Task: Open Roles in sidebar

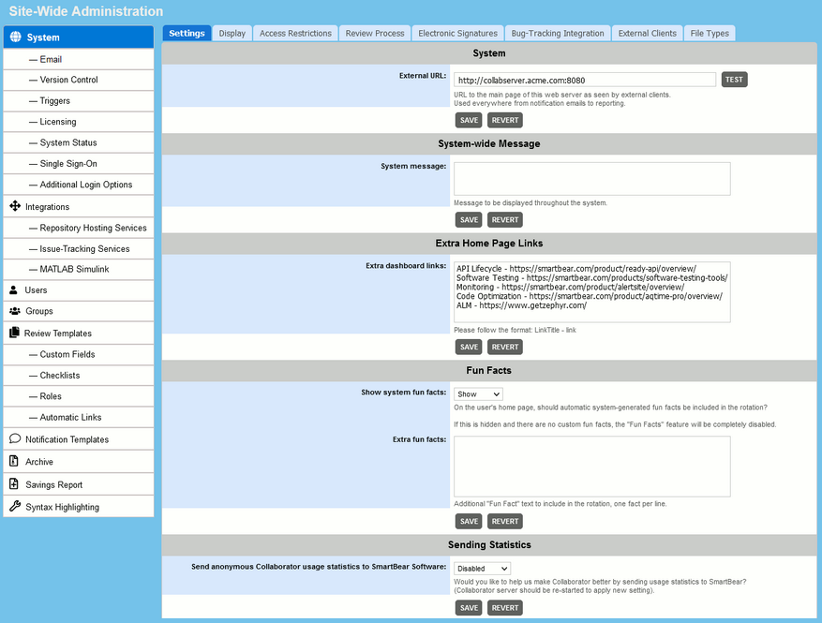Action: pyautogui.click(x=79, y=396)
